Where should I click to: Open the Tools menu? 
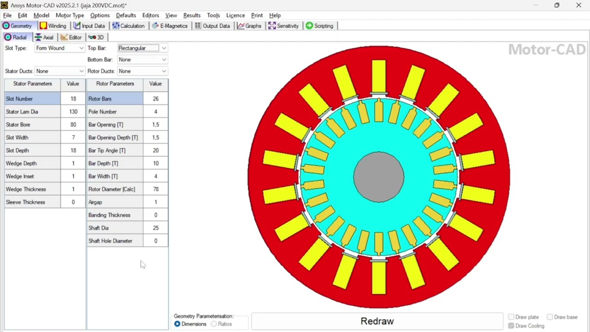pyautogui.click(x=213, y=15)
